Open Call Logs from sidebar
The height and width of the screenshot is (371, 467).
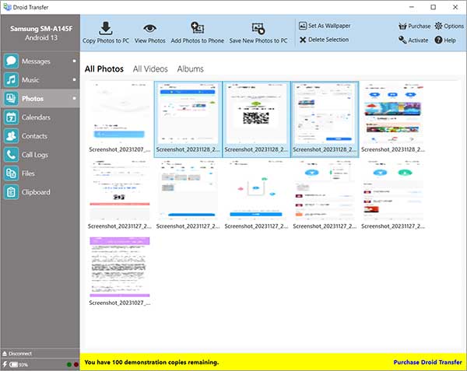point(35,155)
